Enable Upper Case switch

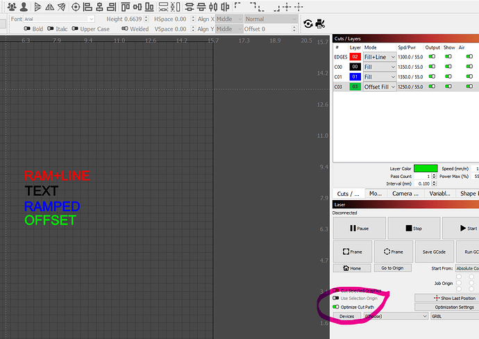(x=75, y=28)
